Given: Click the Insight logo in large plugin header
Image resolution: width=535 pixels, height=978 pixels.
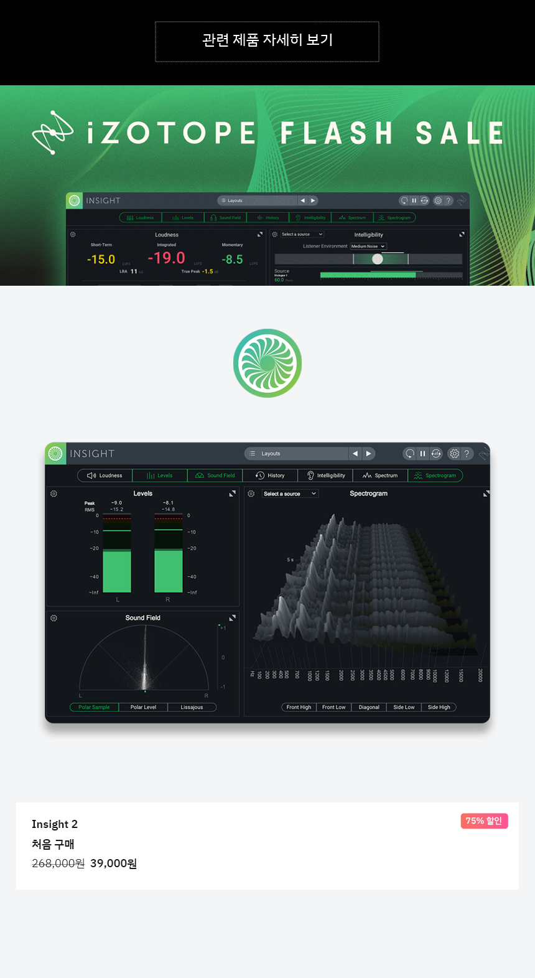Looking at the screenshot, I should pos(55,454).
